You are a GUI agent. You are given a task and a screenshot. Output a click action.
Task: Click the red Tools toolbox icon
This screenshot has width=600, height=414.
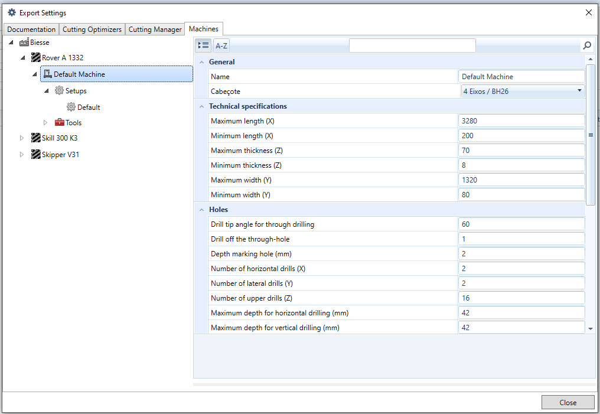tap(59, 122)
